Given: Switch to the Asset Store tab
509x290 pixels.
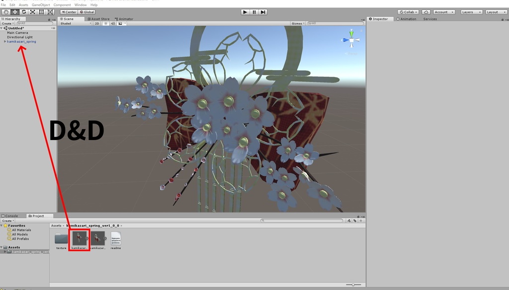Looking at the screenshot, I should [98, 19].
